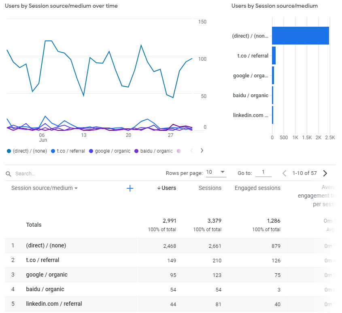Click the Totals row label
This screenshot has width=342, height=313.
click(34, 225)
